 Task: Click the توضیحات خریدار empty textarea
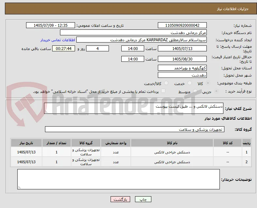[x=118, y=179]
